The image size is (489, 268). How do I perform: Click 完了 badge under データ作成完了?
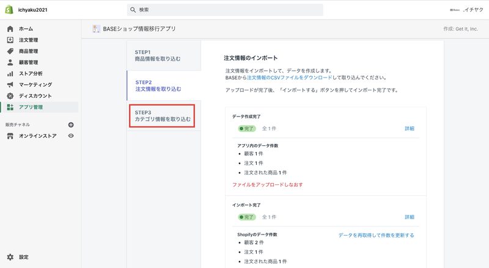coord(247,128)
